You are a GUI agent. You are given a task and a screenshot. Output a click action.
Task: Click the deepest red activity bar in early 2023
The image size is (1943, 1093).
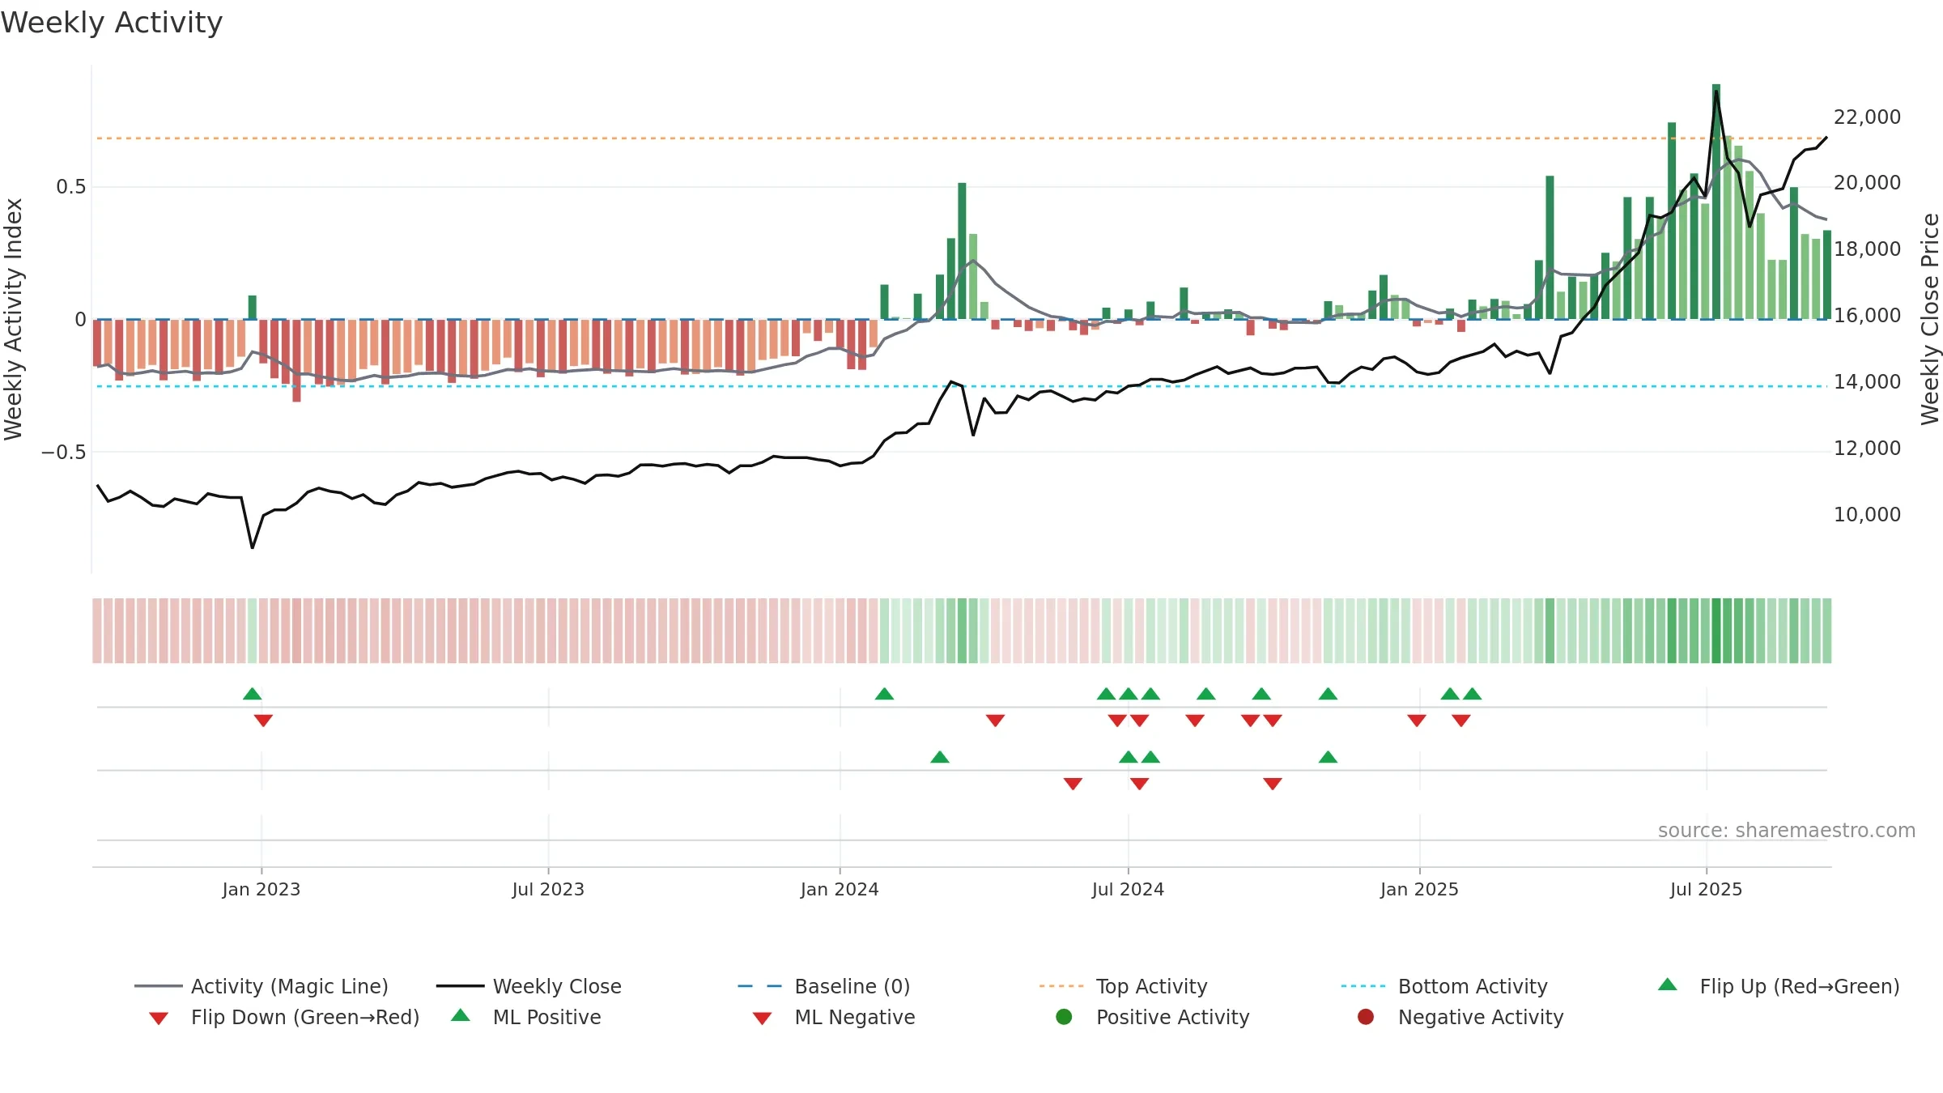[x=296, y=360]
